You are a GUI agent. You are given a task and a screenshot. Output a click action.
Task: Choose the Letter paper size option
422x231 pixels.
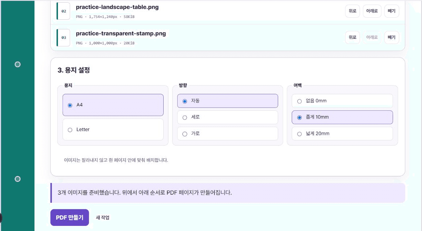[x=113, y=130]
